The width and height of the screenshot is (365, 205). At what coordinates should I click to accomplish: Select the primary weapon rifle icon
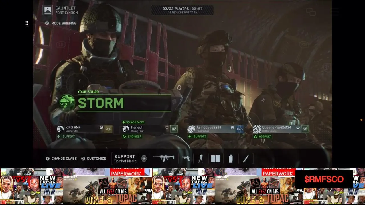tap(164, 158)
